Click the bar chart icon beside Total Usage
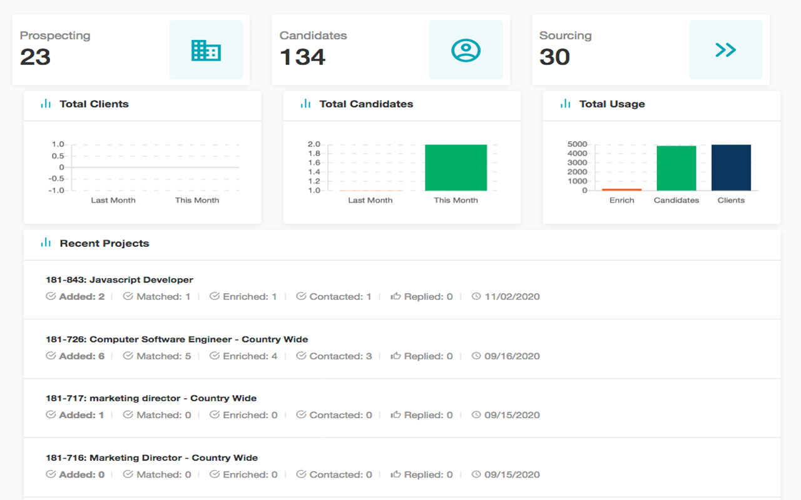This screenshot has width=801, height=500. tap(565, 104)
